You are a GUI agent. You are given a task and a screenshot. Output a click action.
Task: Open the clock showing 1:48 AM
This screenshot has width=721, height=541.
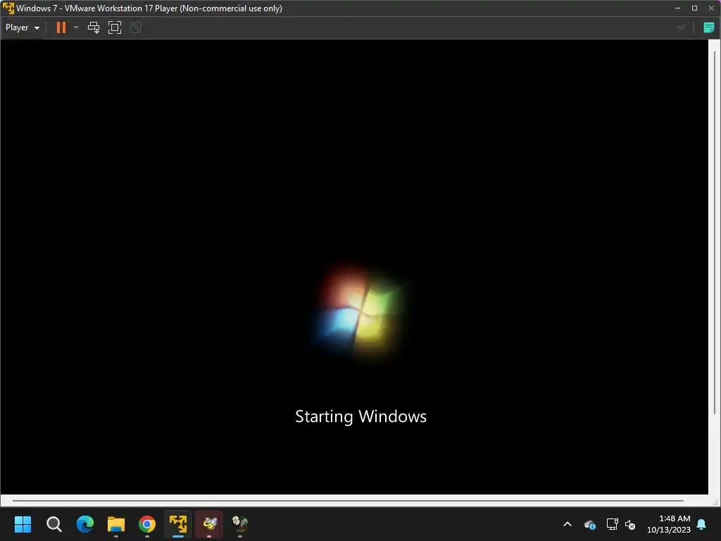[x=669, y=524]
